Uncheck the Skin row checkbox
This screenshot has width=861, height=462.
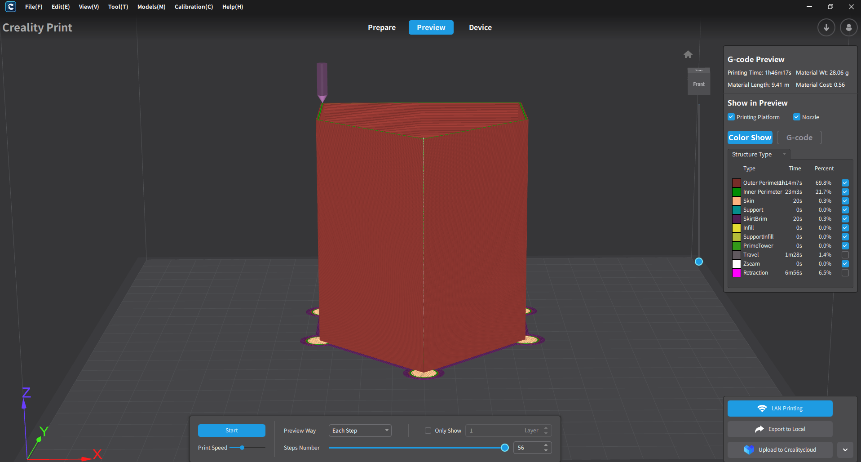(x=845, y=201)
